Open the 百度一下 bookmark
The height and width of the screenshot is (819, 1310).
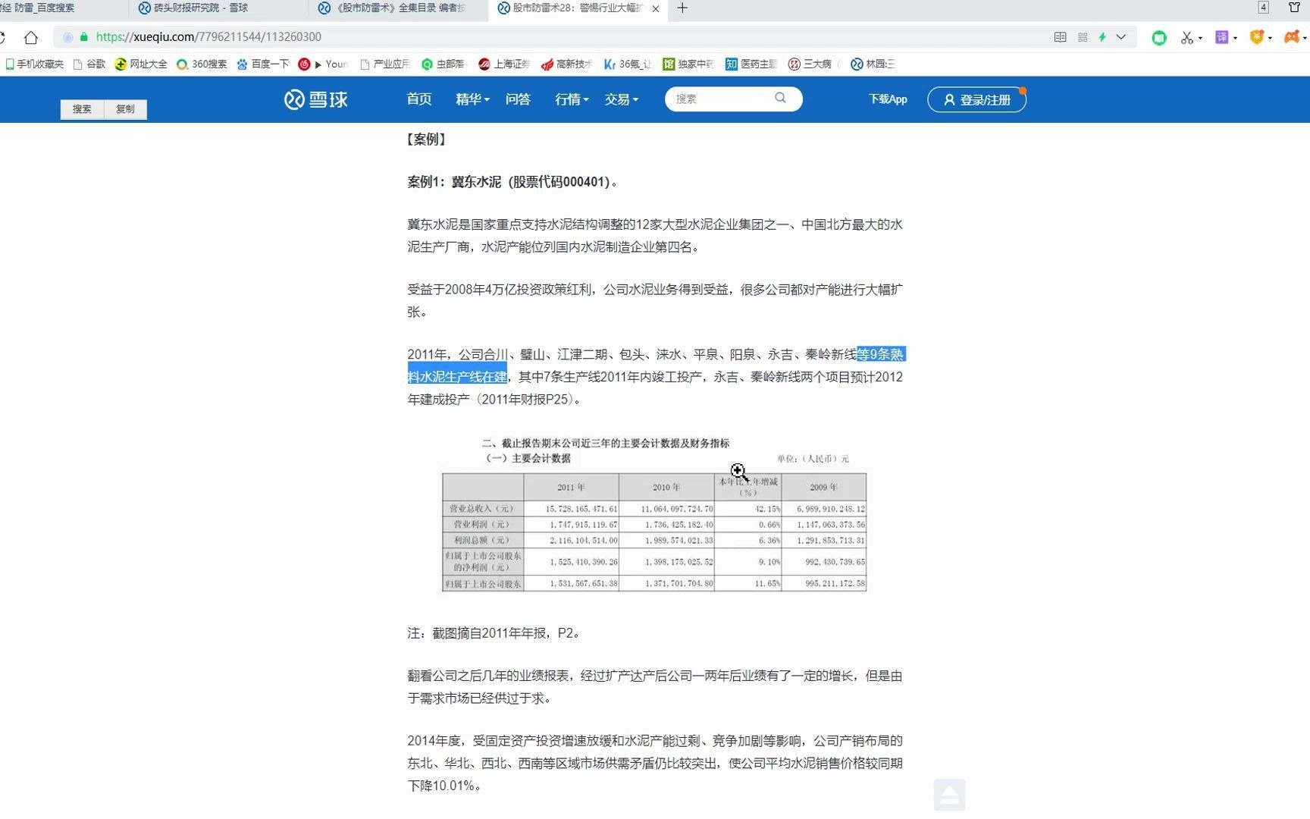click(263, 64)
